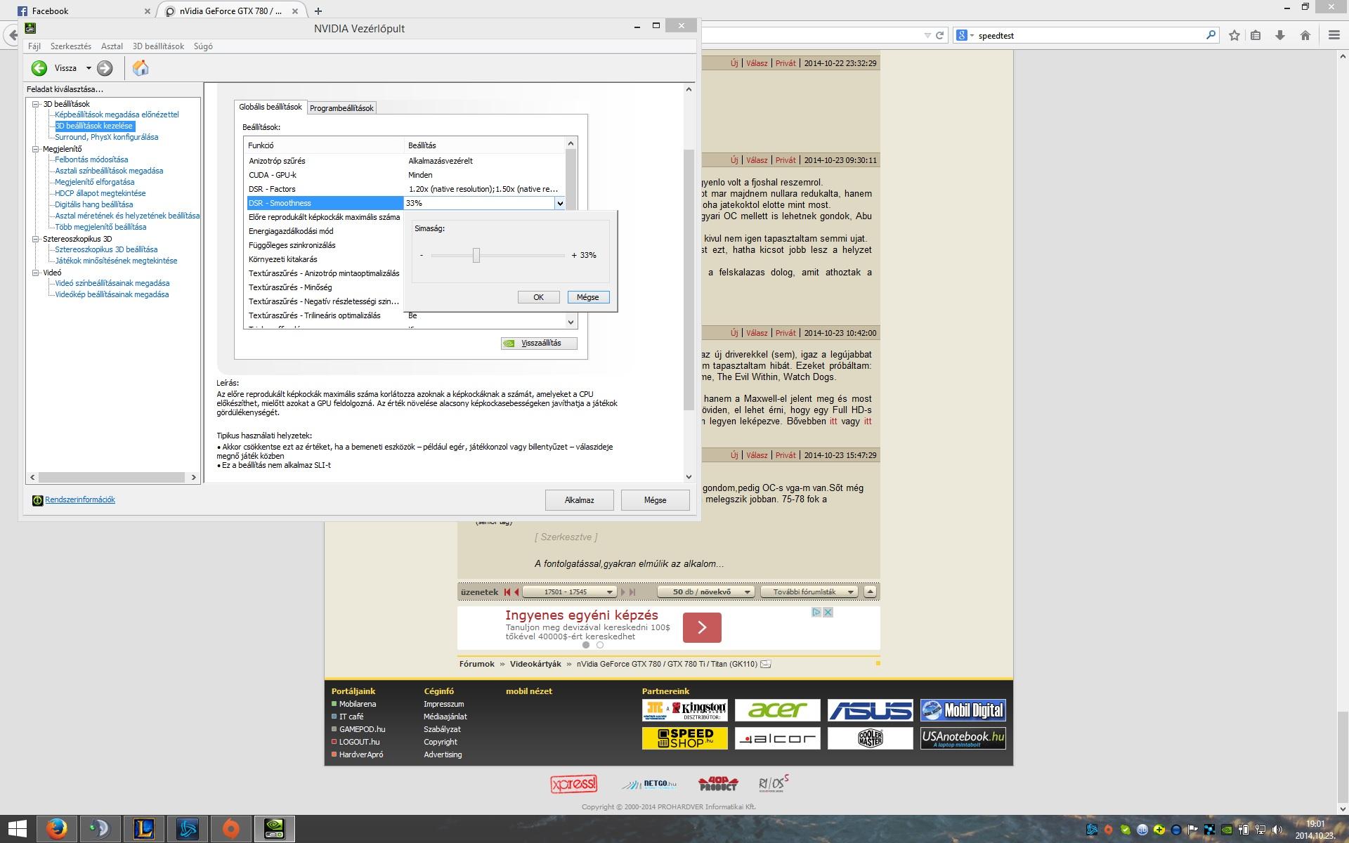The height and width of the screenshot is (843, 1349).
Task: Collapse the 3D beállítások tree node
Action: pos(36,104)
